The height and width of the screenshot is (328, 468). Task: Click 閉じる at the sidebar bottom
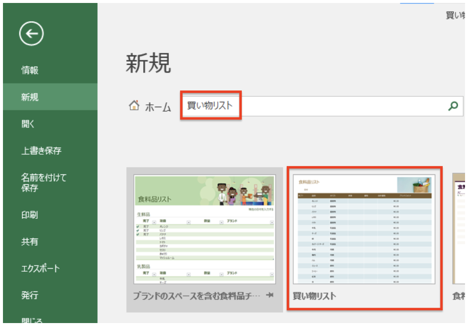[x=32, y=321]
